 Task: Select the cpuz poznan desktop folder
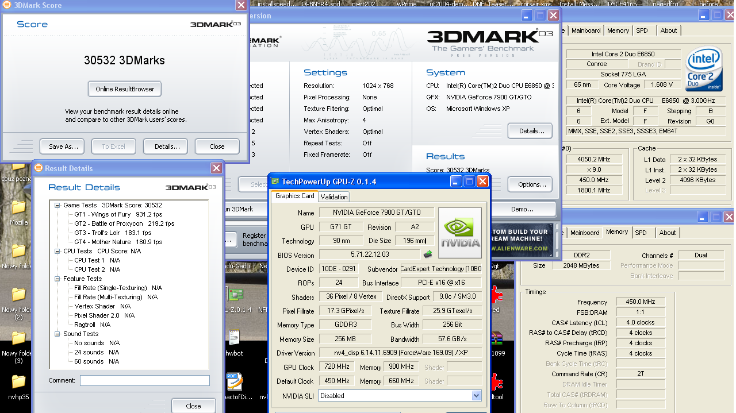[18, 167]
